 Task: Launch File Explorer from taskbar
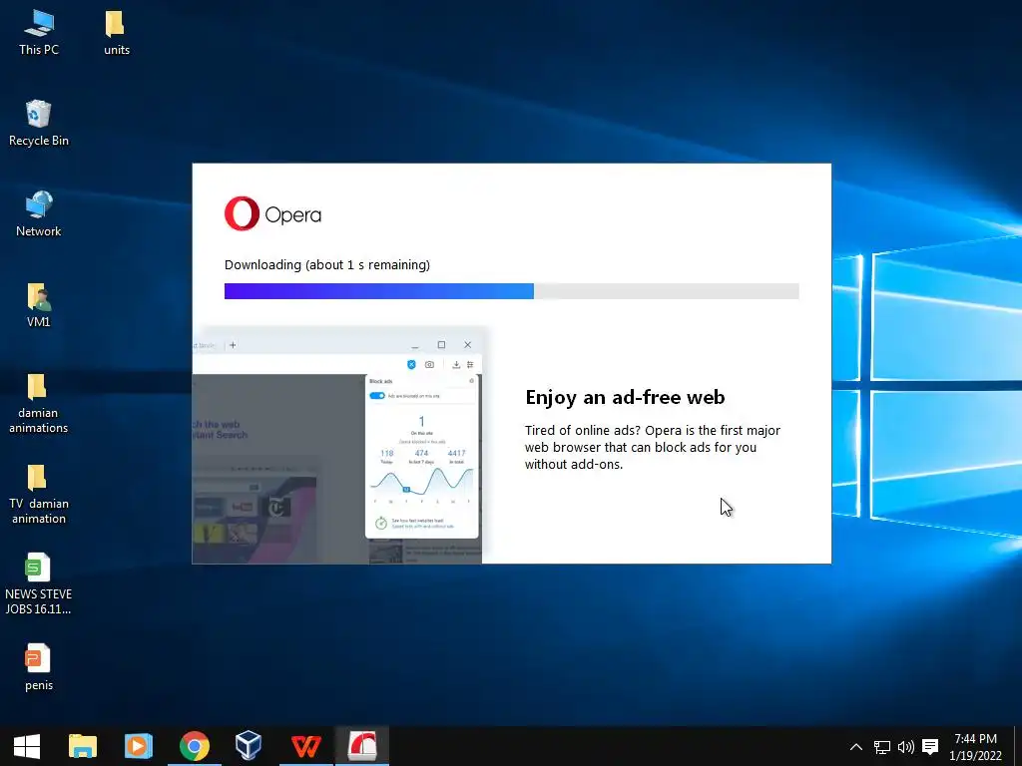coord(83,746)
